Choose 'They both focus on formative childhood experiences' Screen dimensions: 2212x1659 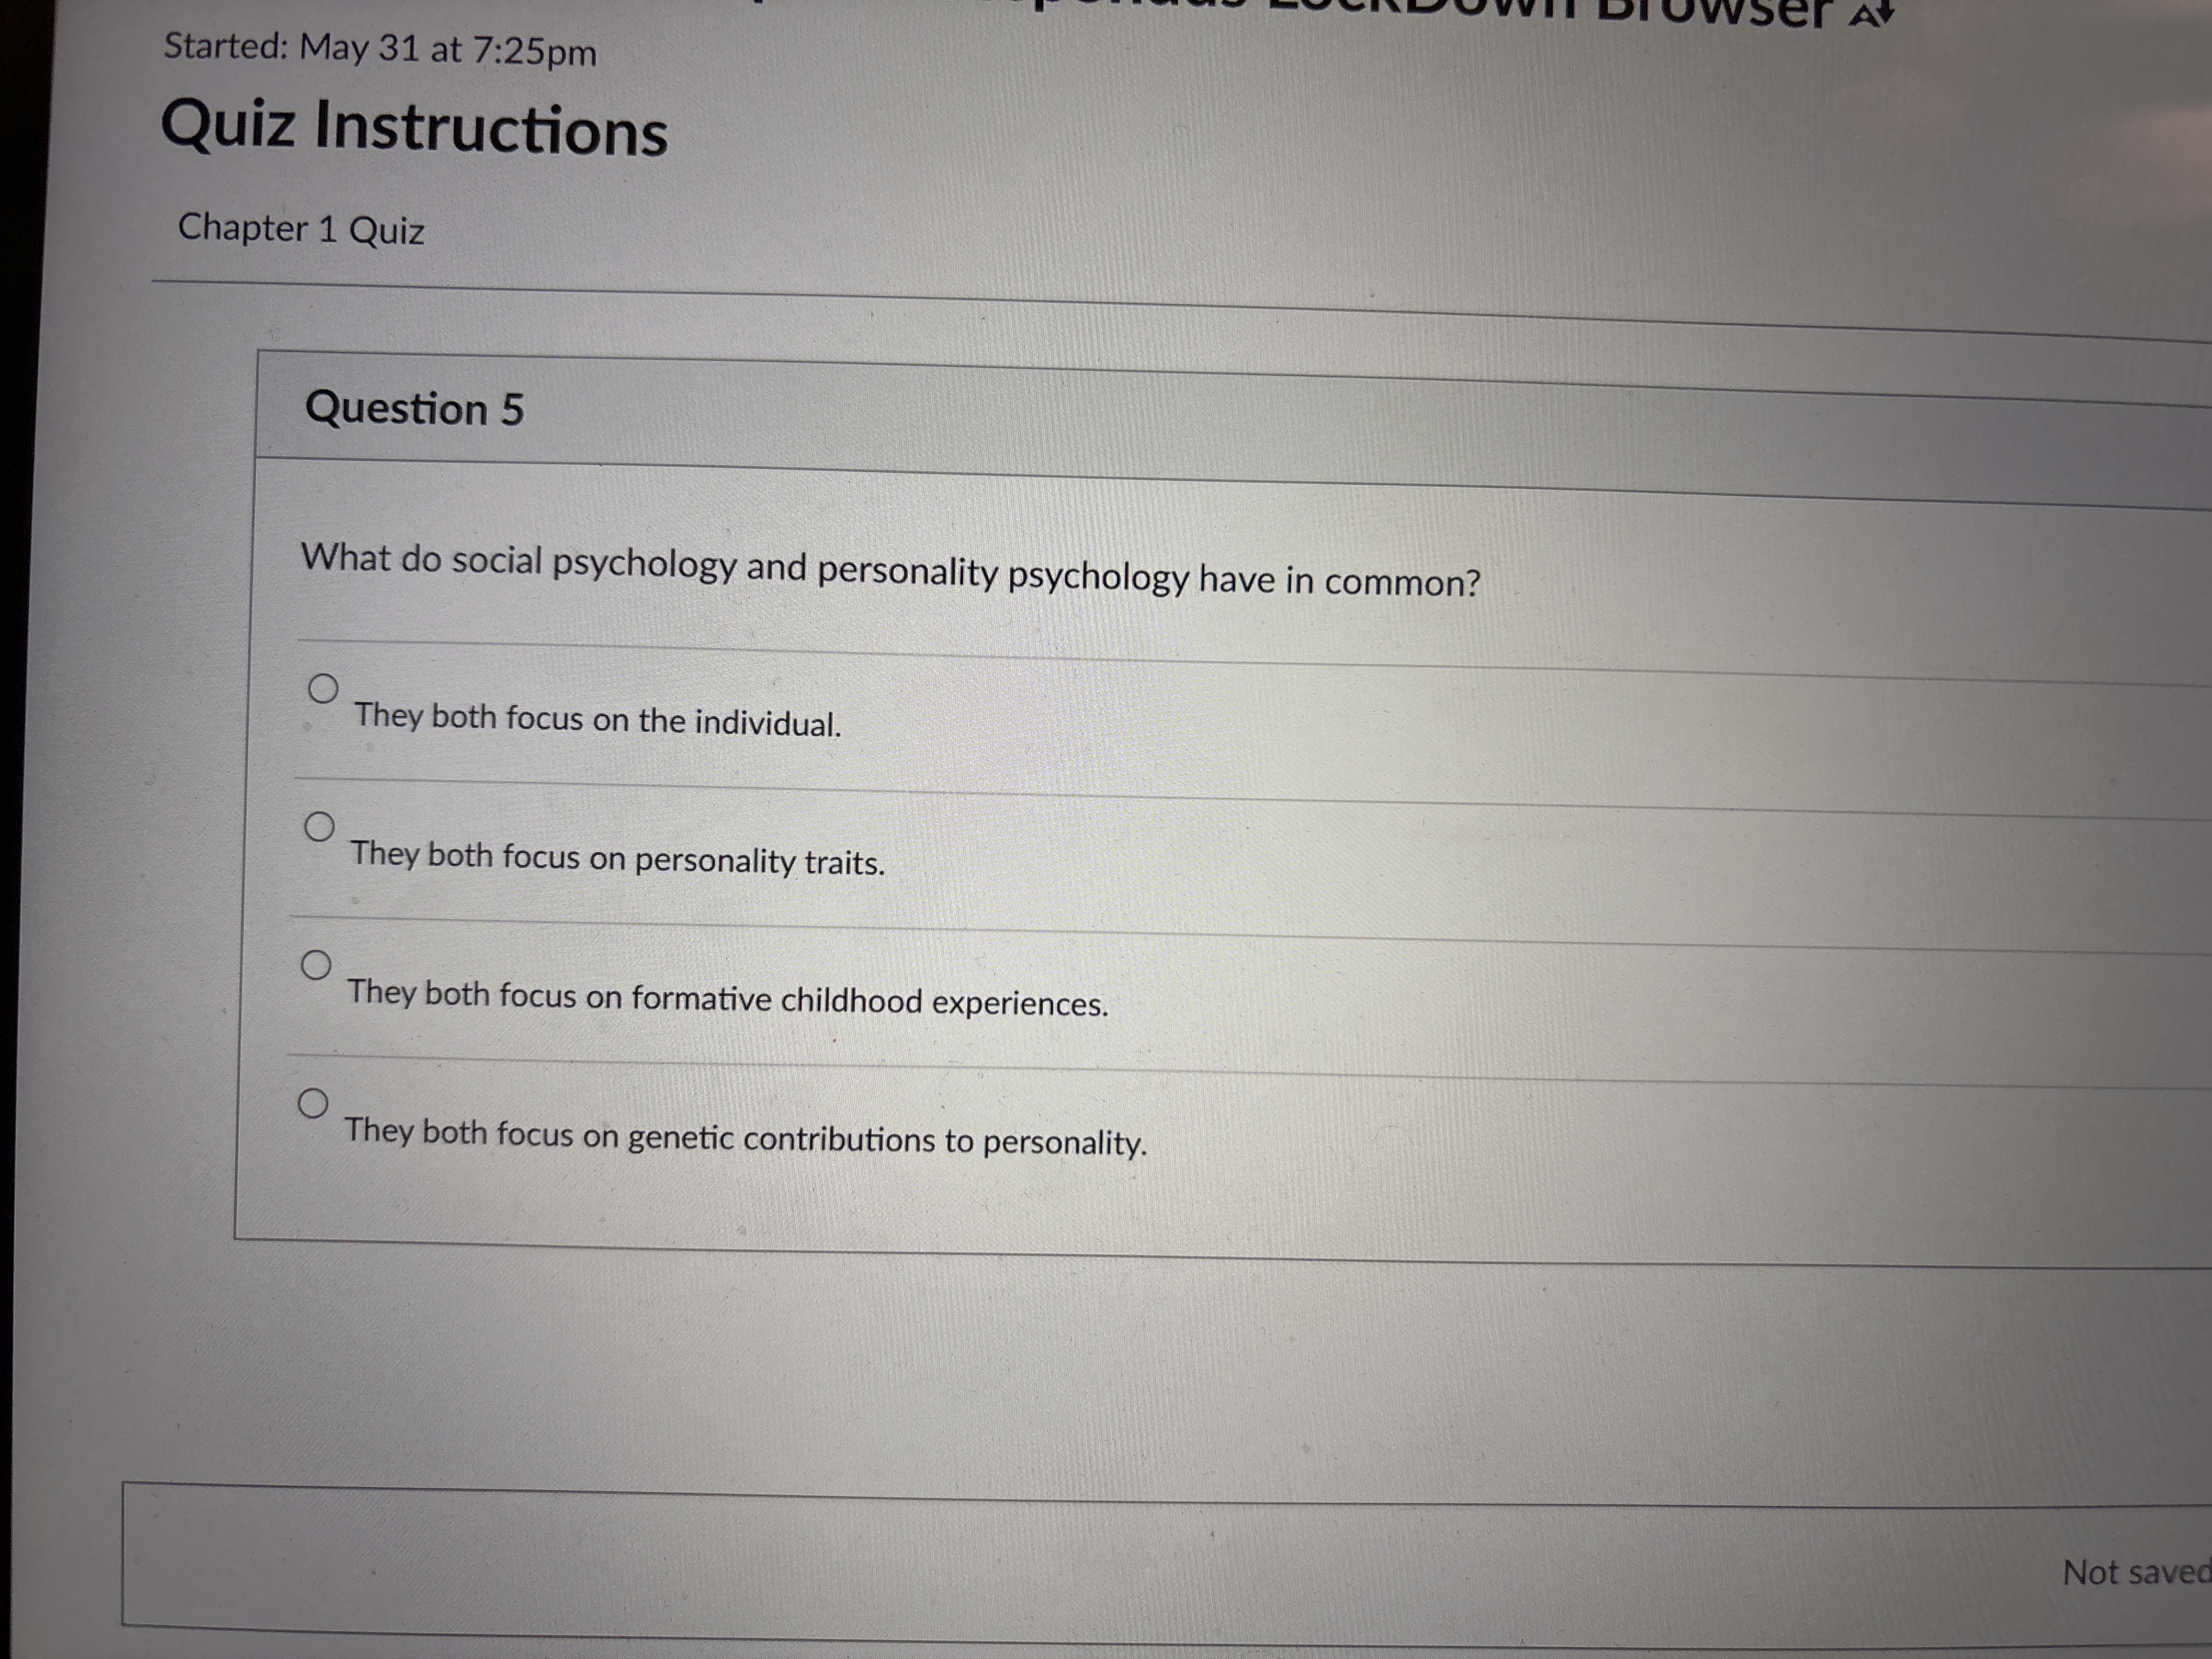pyautogui.click(x=318, y=964)
